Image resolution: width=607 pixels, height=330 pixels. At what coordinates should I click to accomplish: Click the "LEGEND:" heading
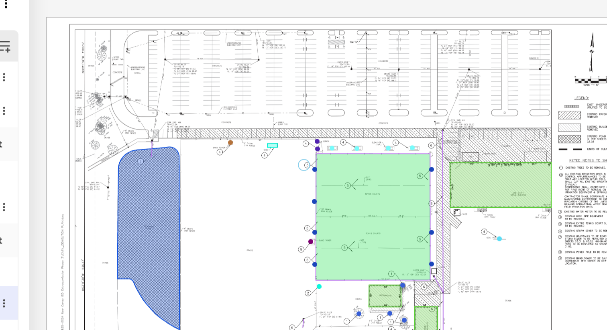click(581, 98)
